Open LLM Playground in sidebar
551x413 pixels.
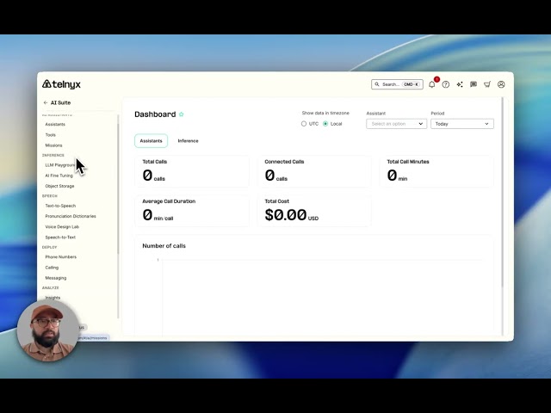tap(60, 165)
